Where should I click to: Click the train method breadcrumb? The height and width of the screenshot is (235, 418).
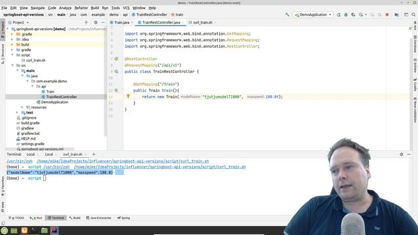(x=177, y=14)
